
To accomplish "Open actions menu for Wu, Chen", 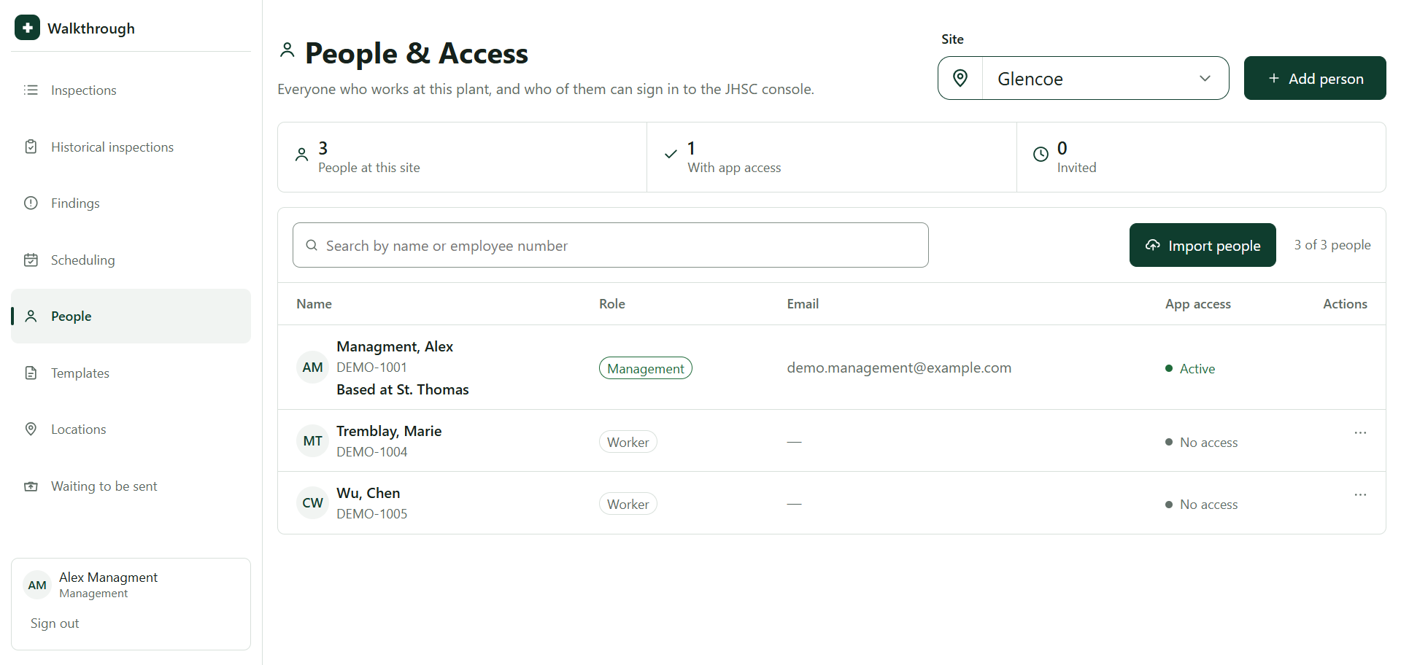I will pos(1360,495).
